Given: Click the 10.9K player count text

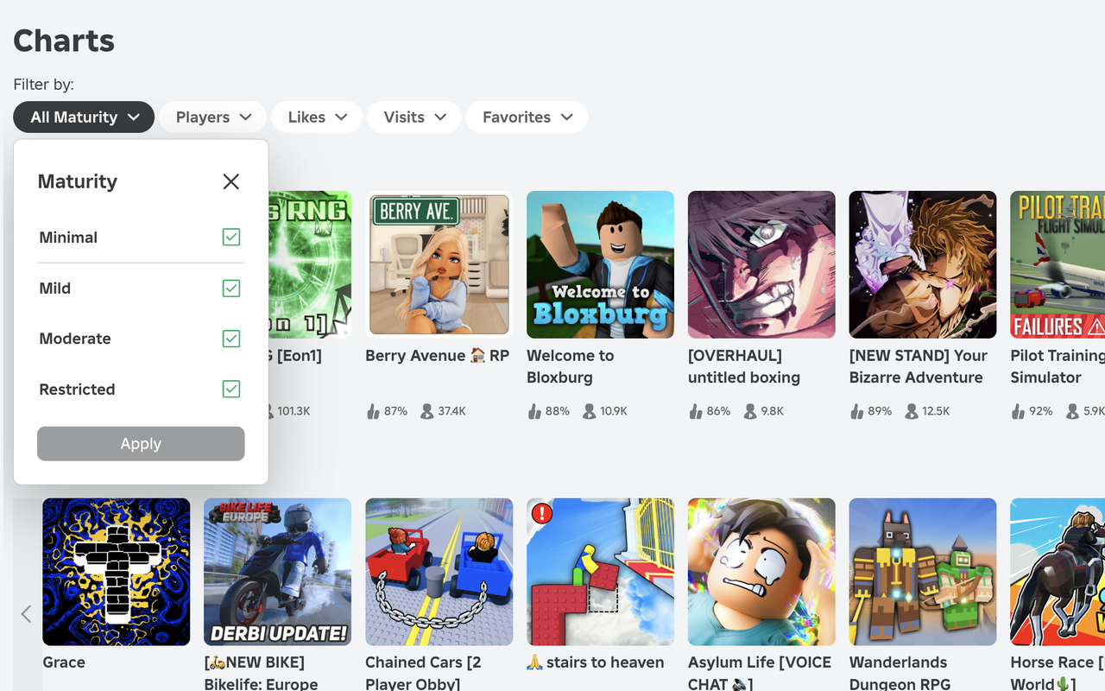Looking at the screenshot, I should coord(613,411).
